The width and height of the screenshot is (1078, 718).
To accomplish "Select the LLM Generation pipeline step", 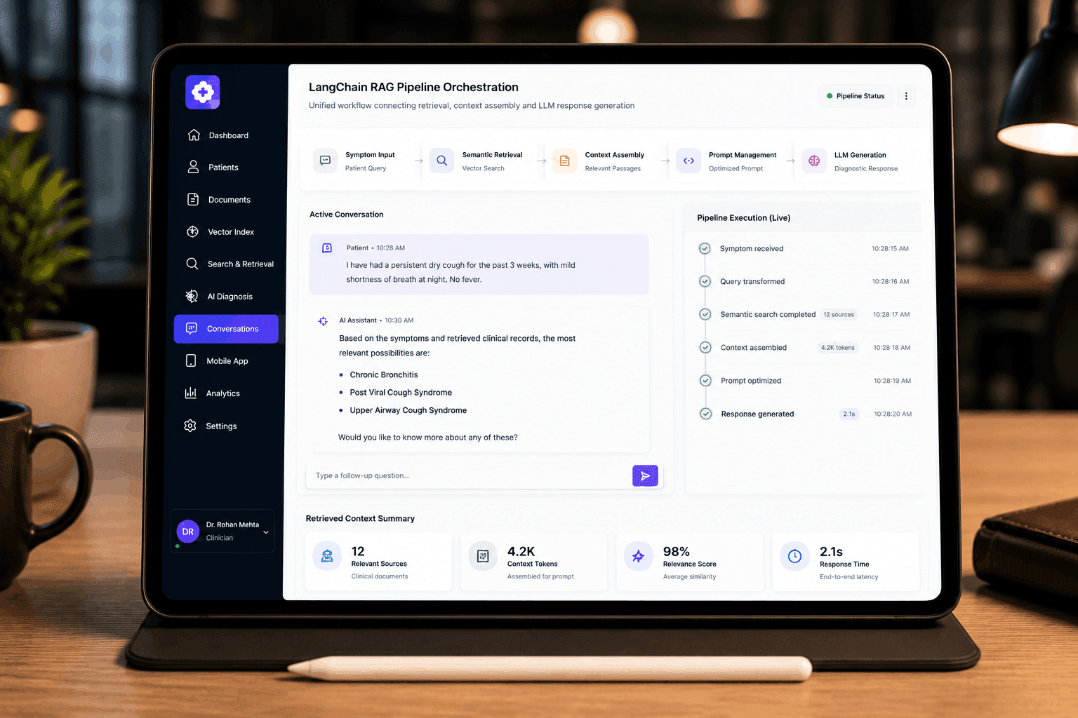I will tap(853, 161).
